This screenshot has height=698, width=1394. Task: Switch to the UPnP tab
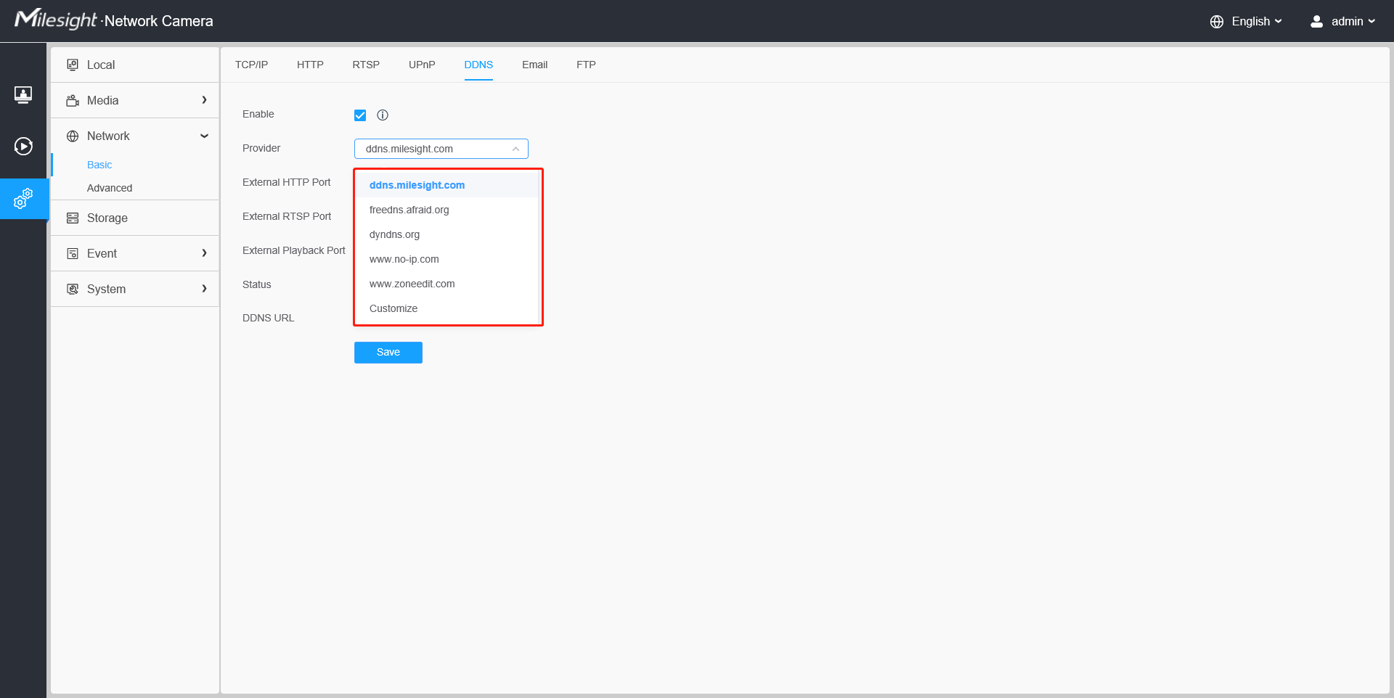click(422, 65)
